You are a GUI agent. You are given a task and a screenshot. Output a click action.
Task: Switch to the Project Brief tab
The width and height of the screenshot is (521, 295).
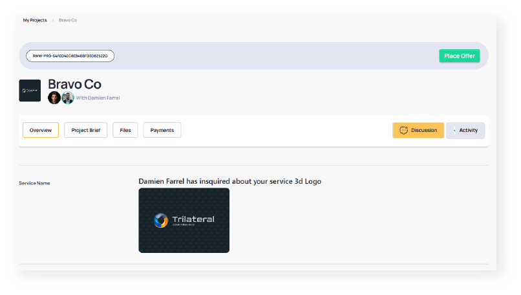point(85,130)
